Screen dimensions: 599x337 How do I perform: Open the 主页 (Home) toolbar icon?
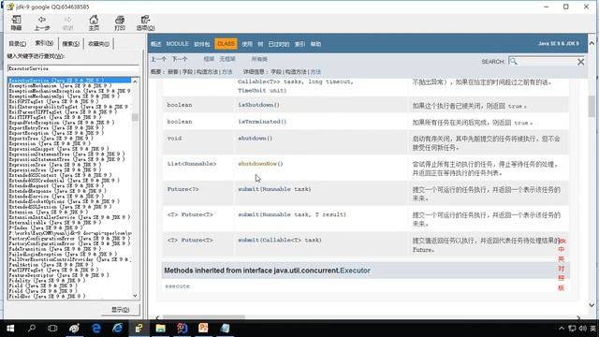(x=94, y=22)
